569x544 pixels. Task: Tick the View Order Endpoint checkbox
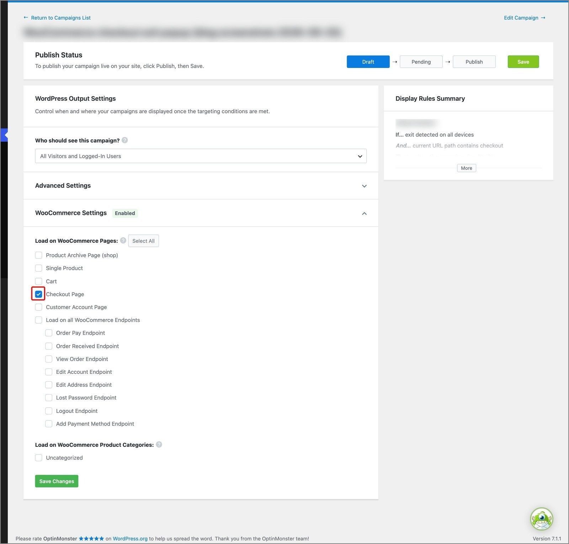(x=49, y=359)
